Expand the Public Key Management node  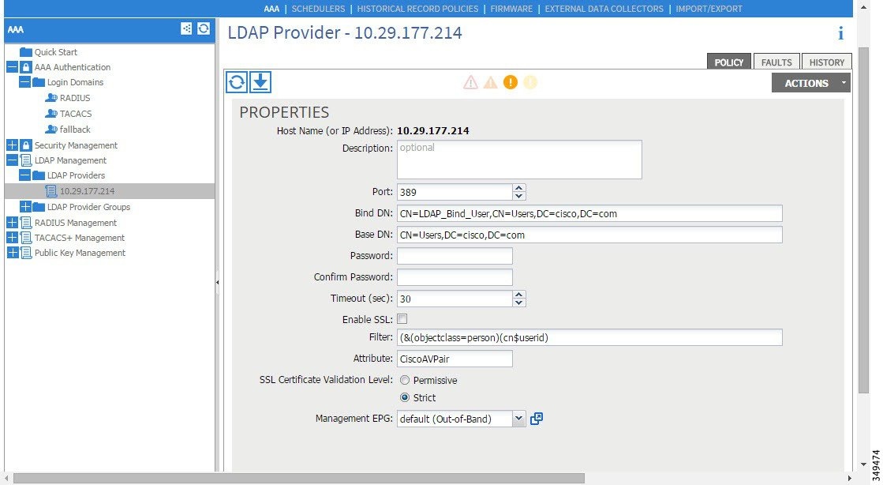tap(13, 254)
